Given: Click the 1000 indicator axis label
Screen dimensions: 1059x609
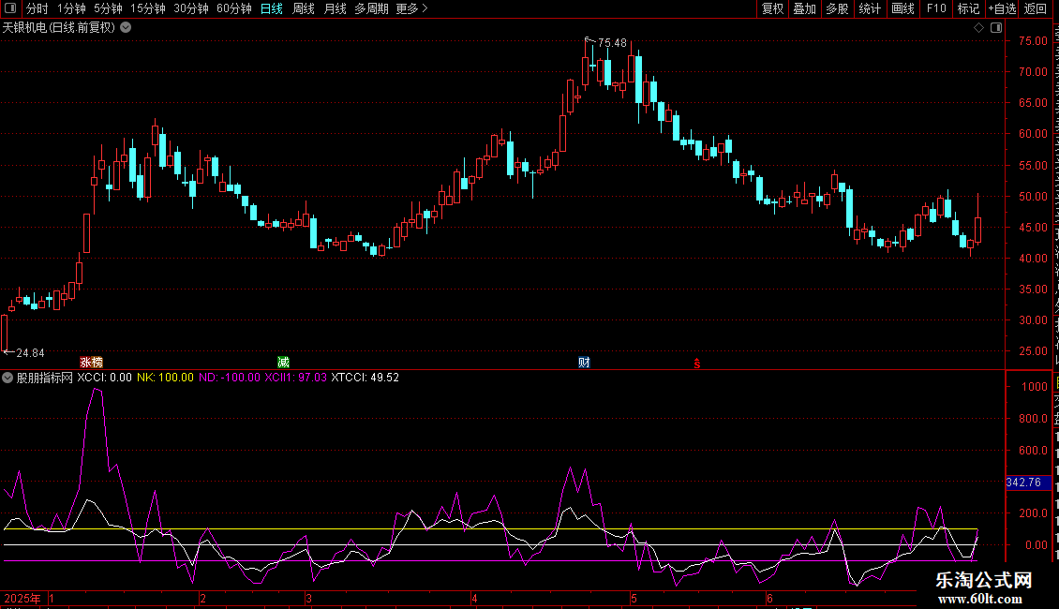Looking at the screenshot, I should (x=1035, y=387).
